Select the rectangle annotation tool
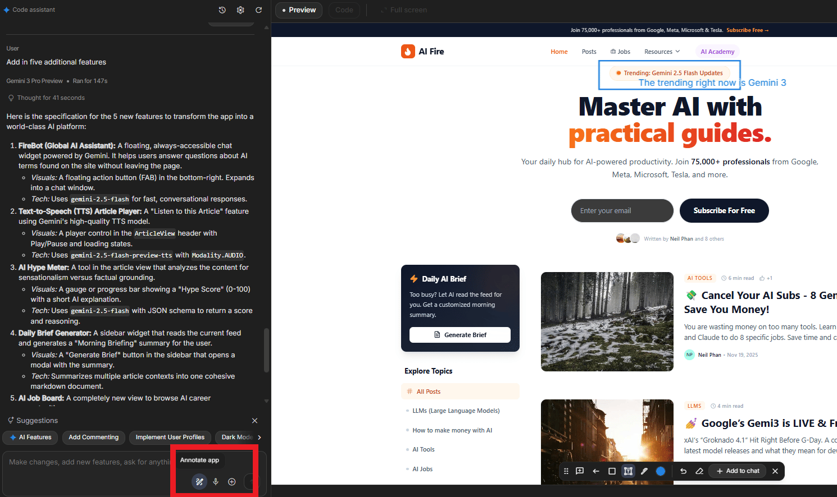The image size is (837, 497). coord(612,471)
